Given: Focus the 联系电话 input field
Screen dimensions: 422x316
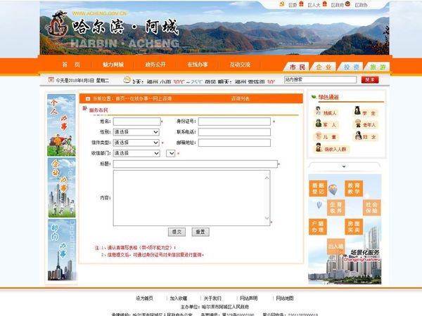Looking at the screenshot, I should click(x=234, y=132).
